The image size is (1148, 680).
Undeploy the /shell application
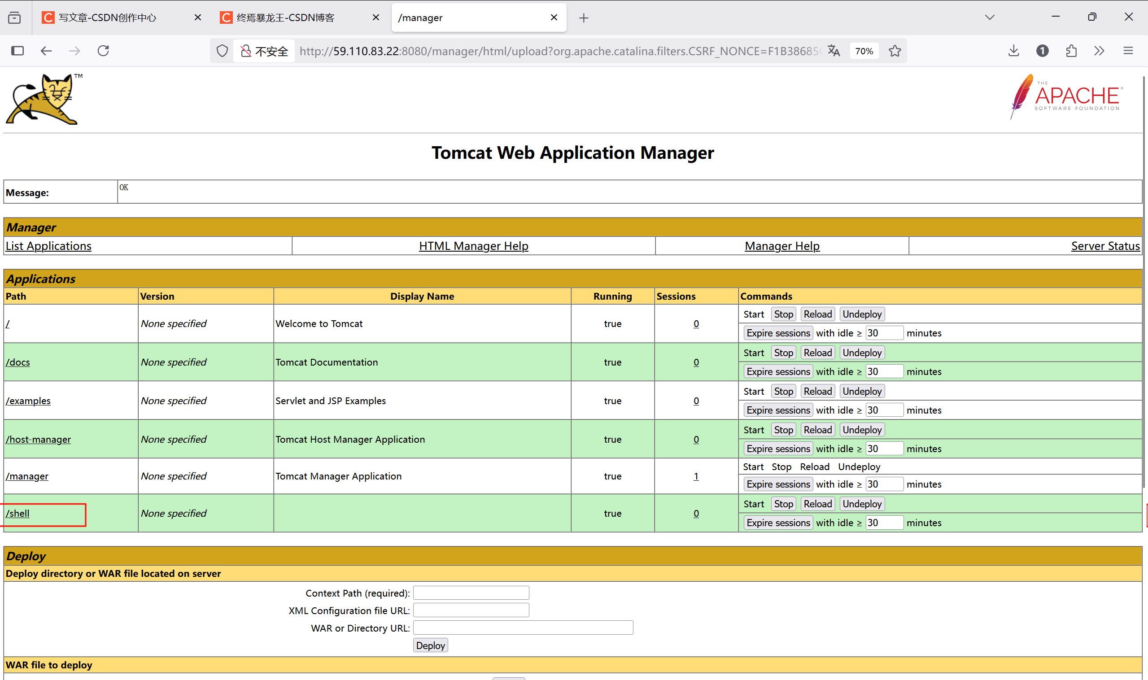(x=862, y=504)
